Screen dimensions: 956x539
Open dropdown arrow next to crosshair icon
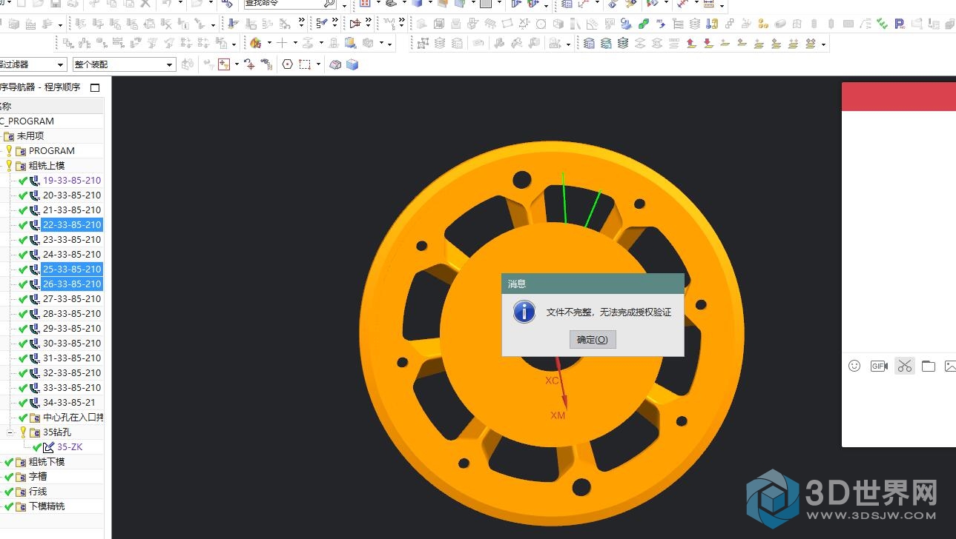coord(294,44)
